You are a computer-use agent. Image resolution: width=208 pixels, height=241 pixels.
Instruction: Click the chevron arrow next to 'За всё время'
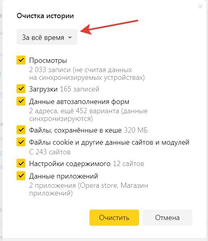[x=70, y=37]
